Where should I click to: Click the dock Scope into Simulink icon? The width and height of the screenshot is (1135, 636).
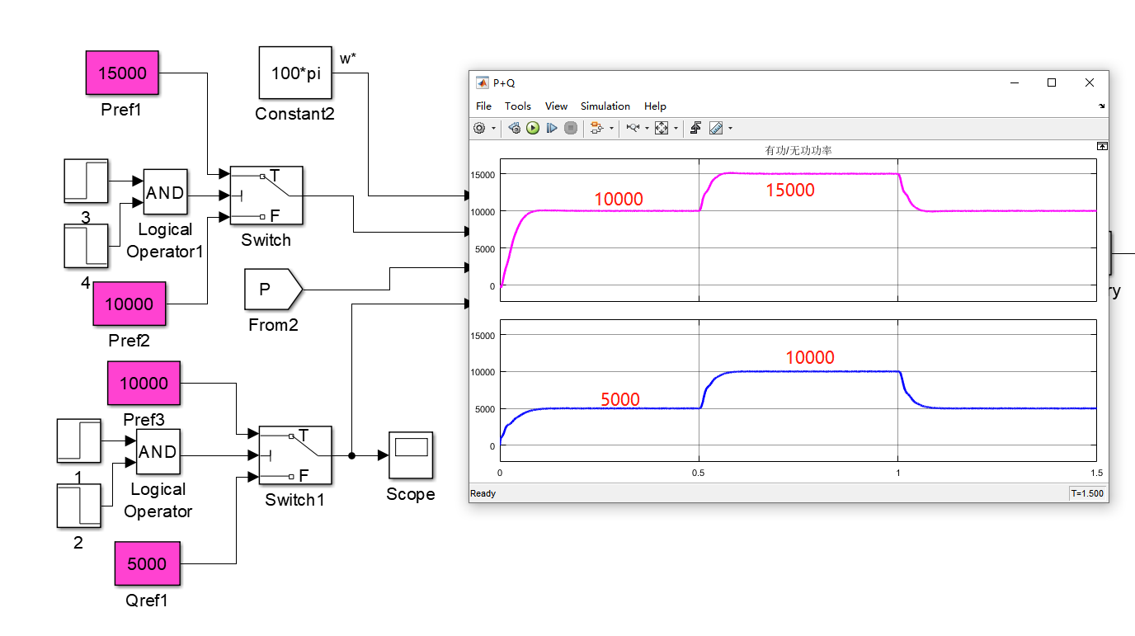click(1102, 145)
